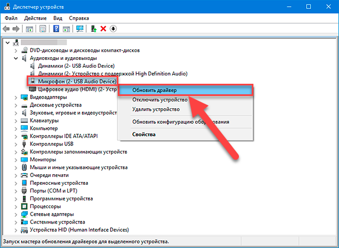This screenshot has height=248, width=339.
Task: Click the update driver green arrow icon
Action: click(x=93, y=29)
